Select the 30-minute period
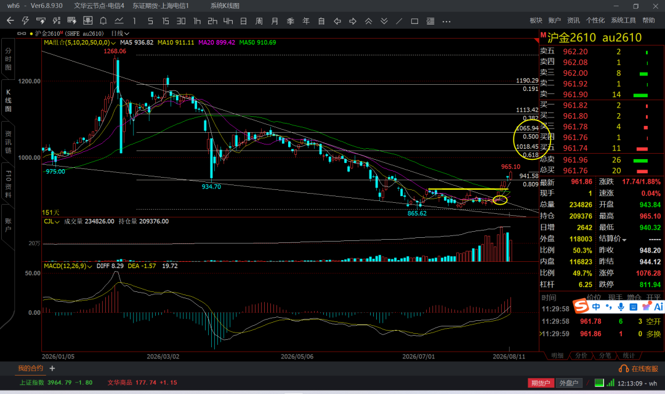 tap(181, 21)
